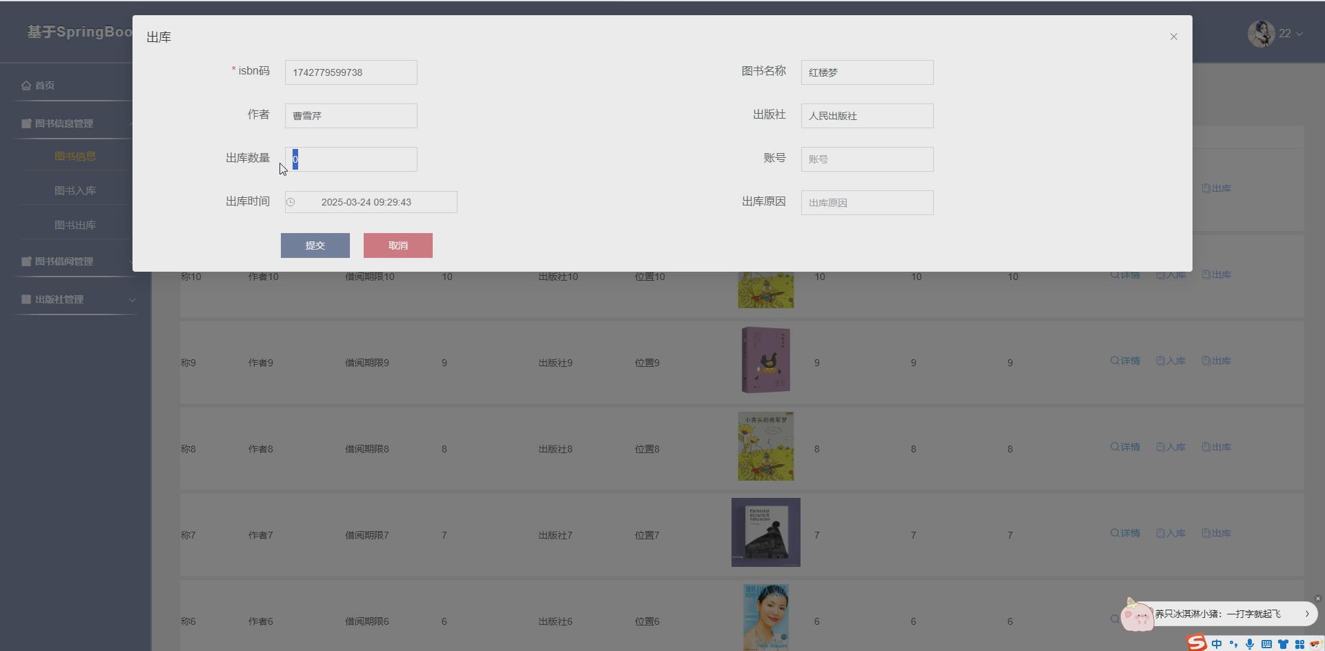Activate the microphone icon on Sogou toolbar

(1250, 643)
